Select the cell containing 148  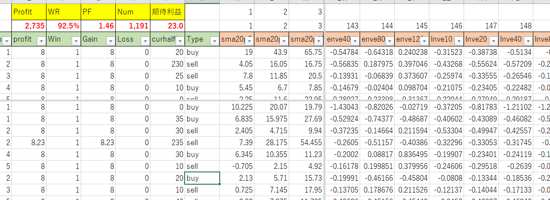(x=516, y=26)
